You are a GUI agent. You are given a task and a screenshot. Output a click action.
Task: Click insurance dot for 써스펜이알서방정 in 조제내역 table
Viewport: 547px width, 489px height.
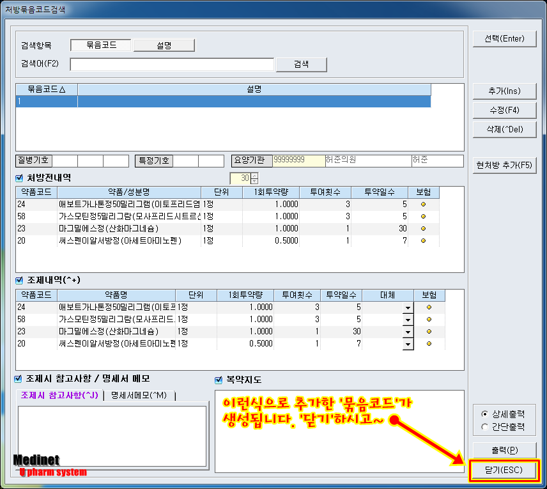[429, 344]
